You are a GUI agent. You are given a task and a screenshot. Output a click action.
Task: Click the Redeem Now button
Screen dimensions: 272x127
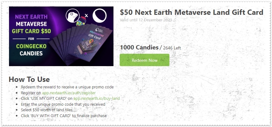pyautogui.click(x=145, y=60)
